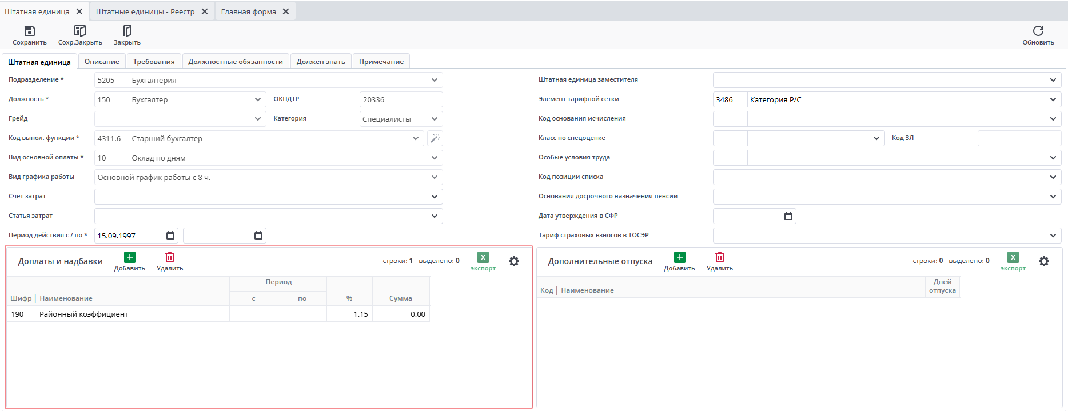
Task: Select the Районный коэффициент row
Action: 218,314
